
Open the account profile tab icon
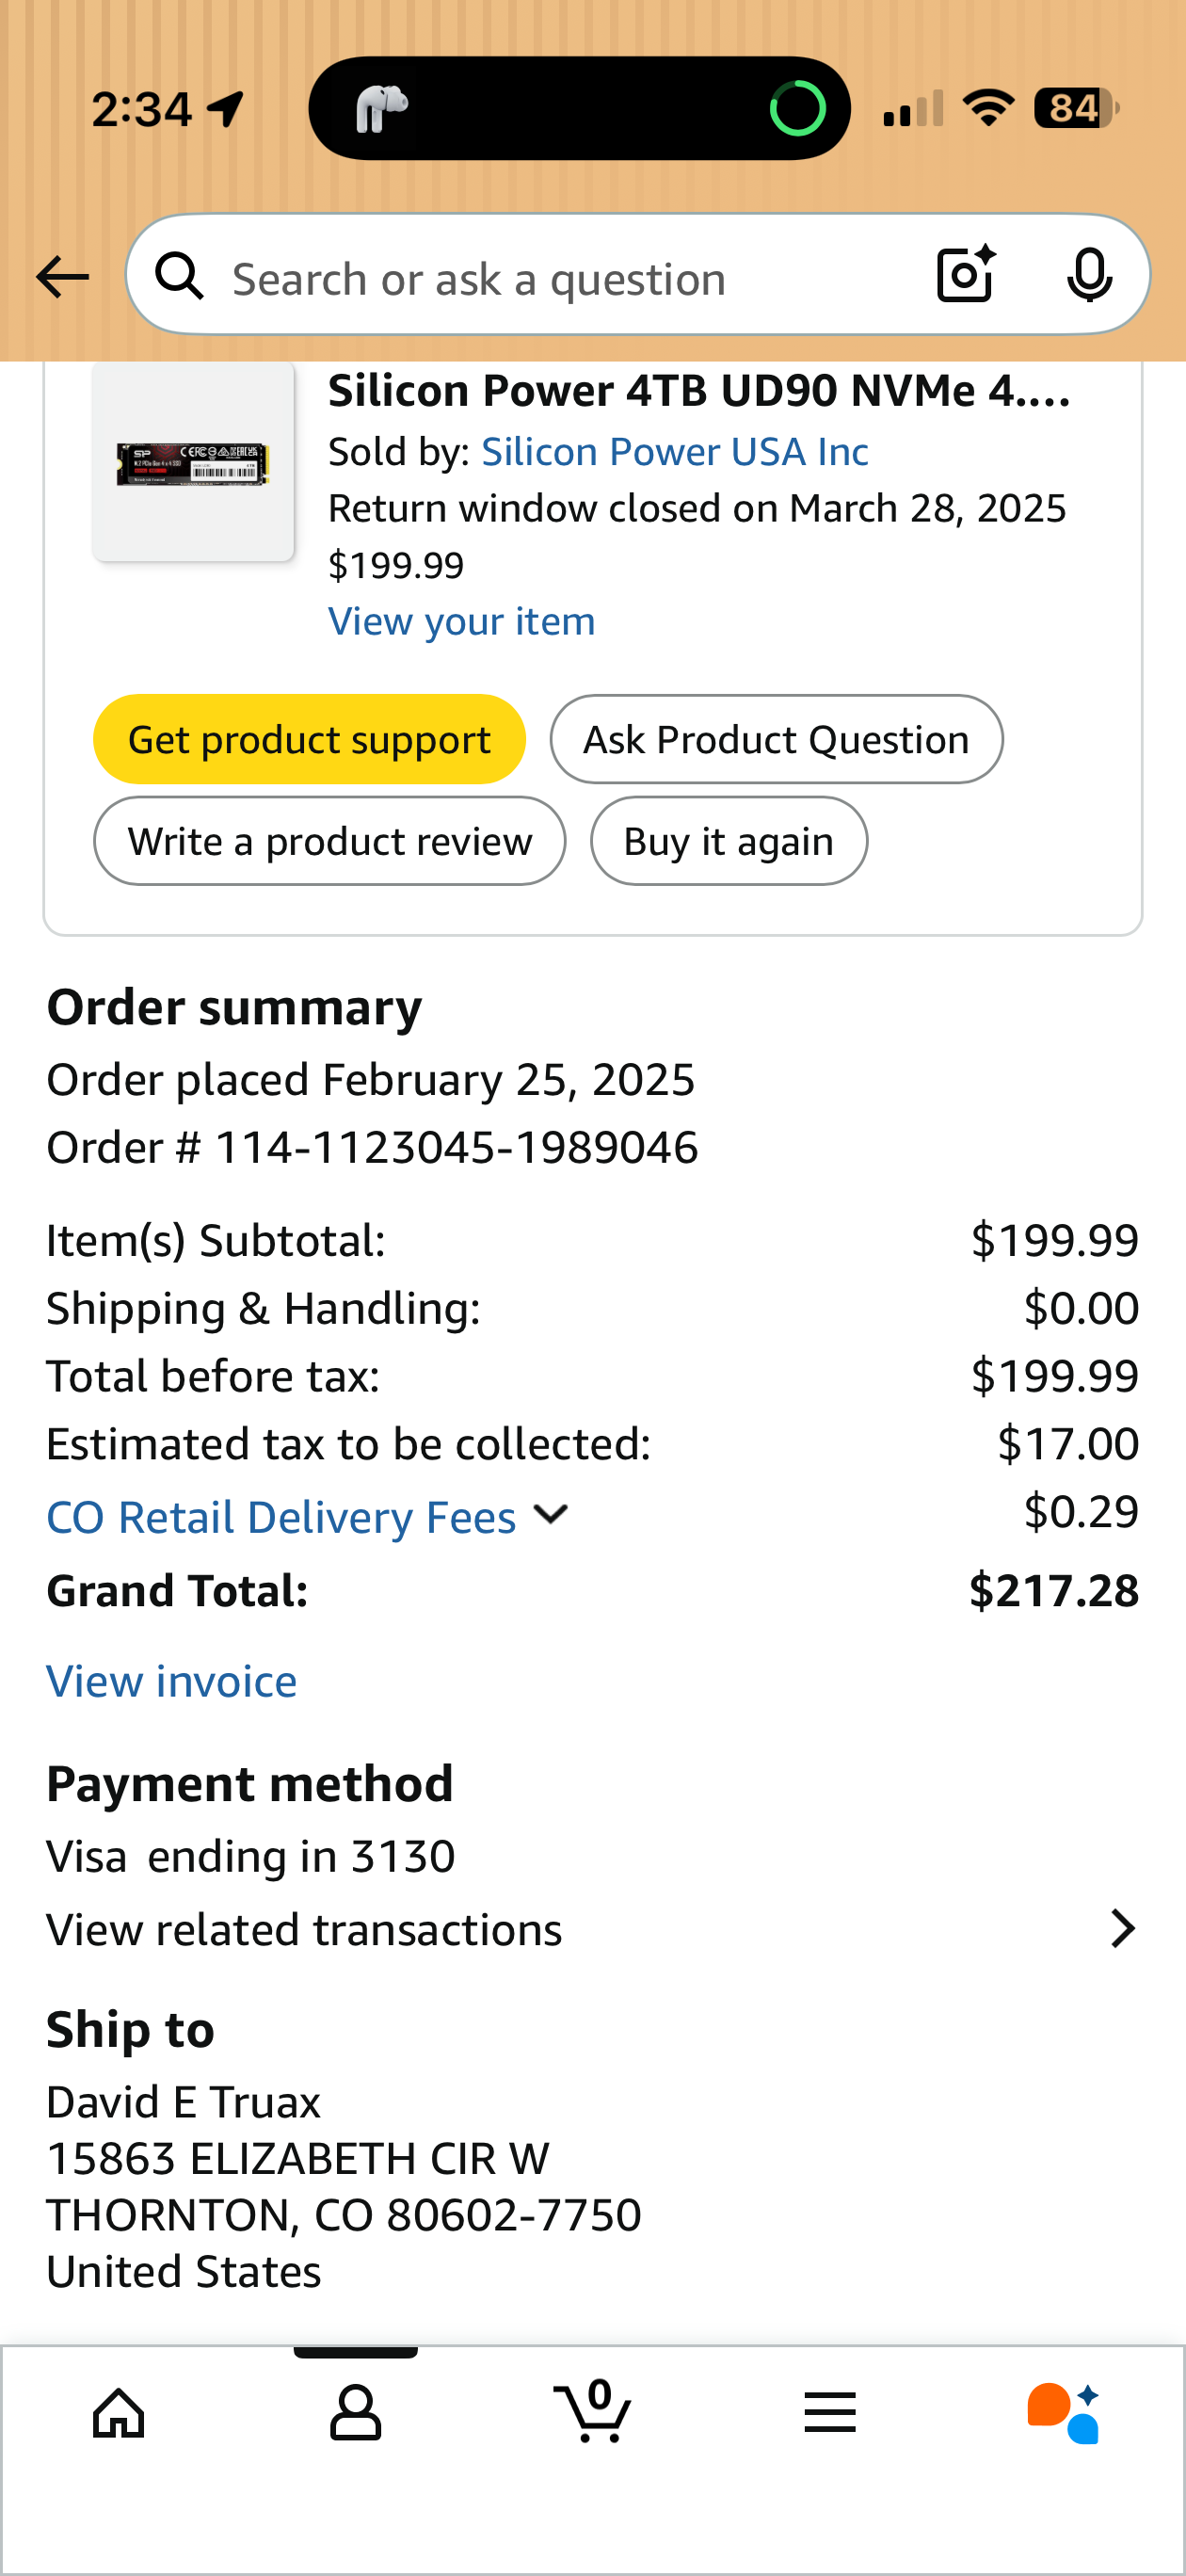tap(355, 2414)
